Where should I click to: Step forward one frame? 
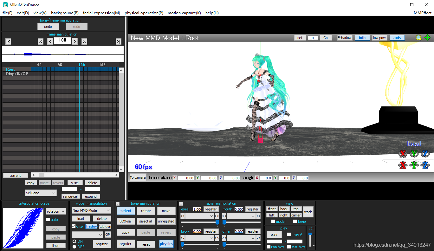[75, 41]
